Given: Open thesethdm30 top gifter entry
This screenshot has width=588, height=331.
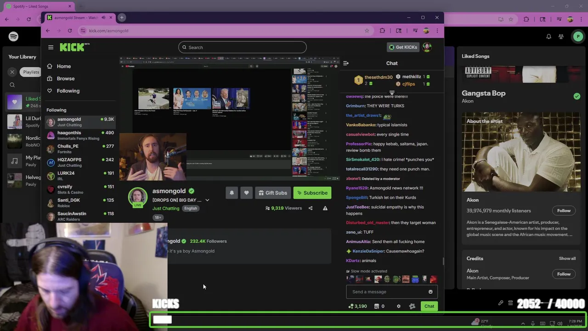Looking at the screenshot, I should pyautogui.click(x=373, y=80).
